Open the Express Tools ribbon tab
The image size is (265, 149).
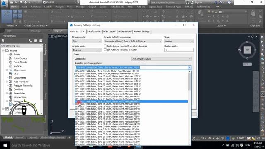tap(156, 7)
